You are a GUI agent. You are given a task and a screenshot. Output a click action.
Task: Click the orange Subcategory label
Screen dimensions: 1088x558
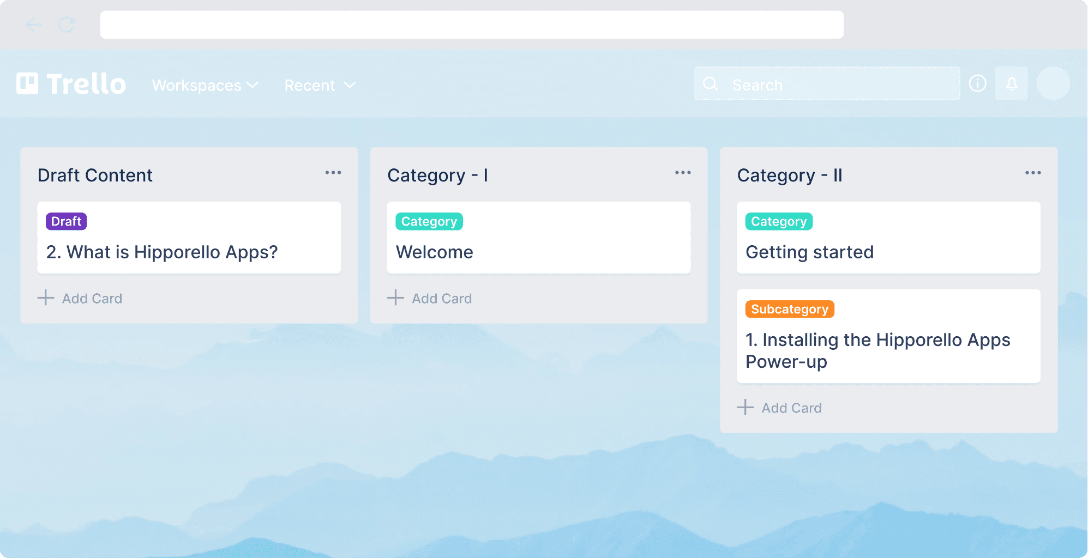789,309
